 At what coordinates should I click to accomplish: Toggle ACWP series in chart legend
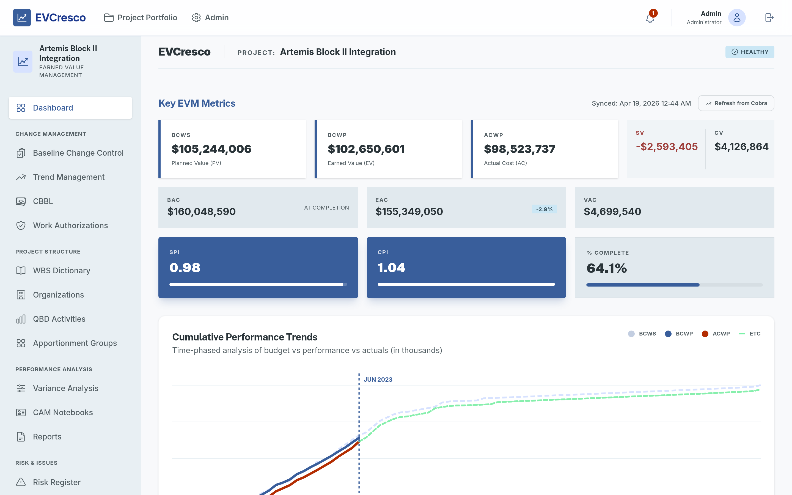click(x=716, y=334)
